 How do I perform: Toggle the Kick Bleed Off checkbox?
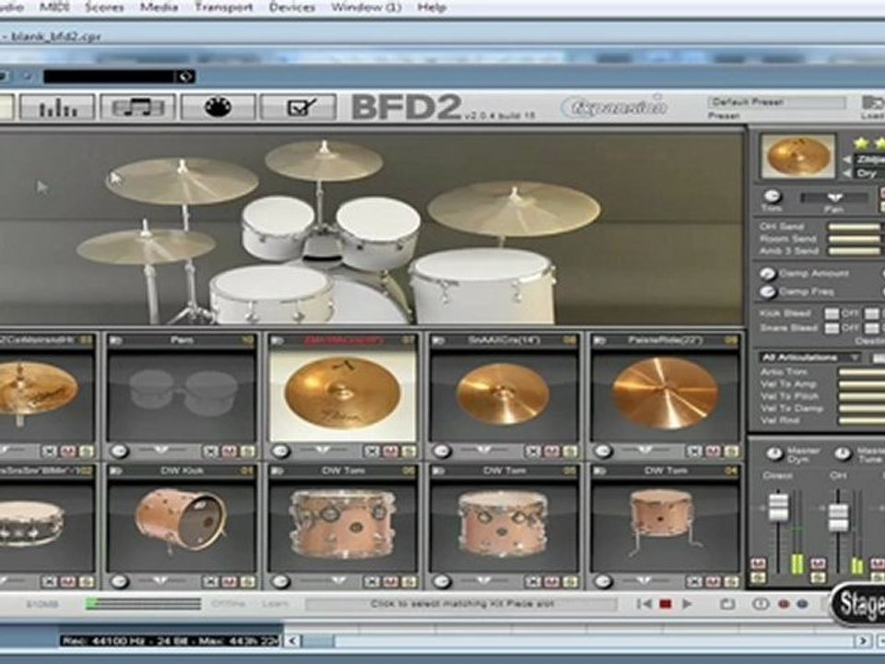tap(832, 314)
